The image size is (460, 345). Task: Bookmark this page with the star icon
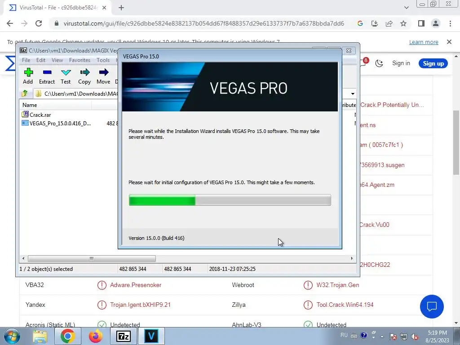(x=403, y=23)
